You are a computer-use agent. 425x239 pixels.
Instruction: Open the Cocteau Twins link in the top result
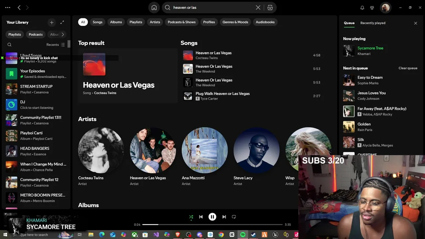click(105, 93)
